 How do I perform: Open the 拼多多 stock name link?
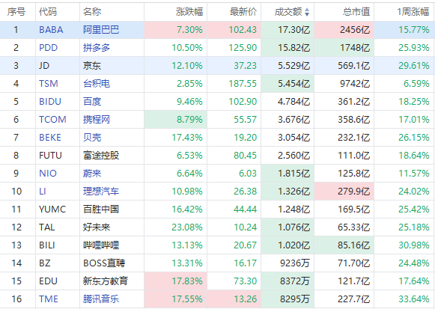(x=97, y=48)
